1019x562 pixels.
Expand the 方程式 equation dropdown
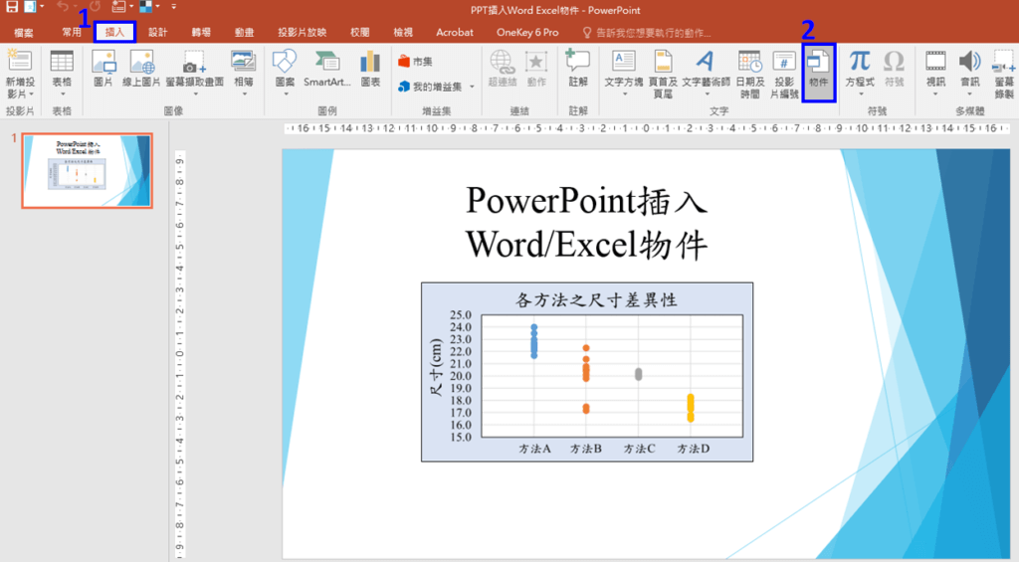[859, 93]
